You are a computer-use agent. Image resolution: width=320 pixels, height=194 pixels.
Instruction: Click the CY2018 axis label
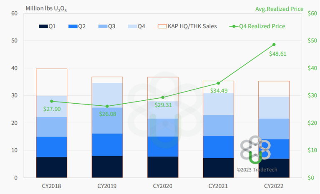click(52, 186)
